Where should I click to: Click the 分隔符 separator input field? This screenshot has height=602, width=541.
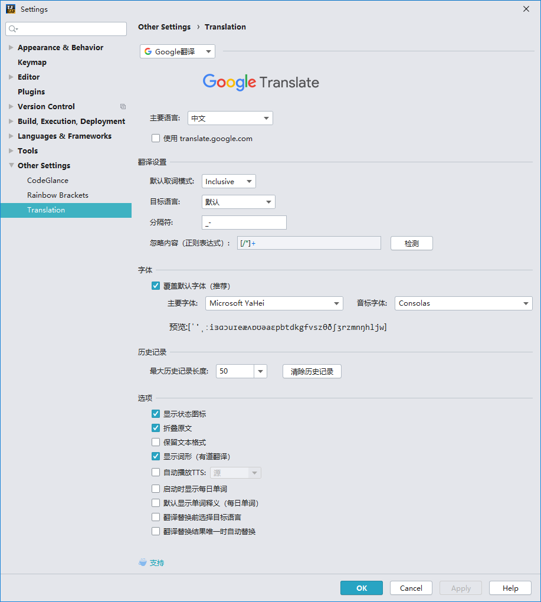click(x=244, y=223)
